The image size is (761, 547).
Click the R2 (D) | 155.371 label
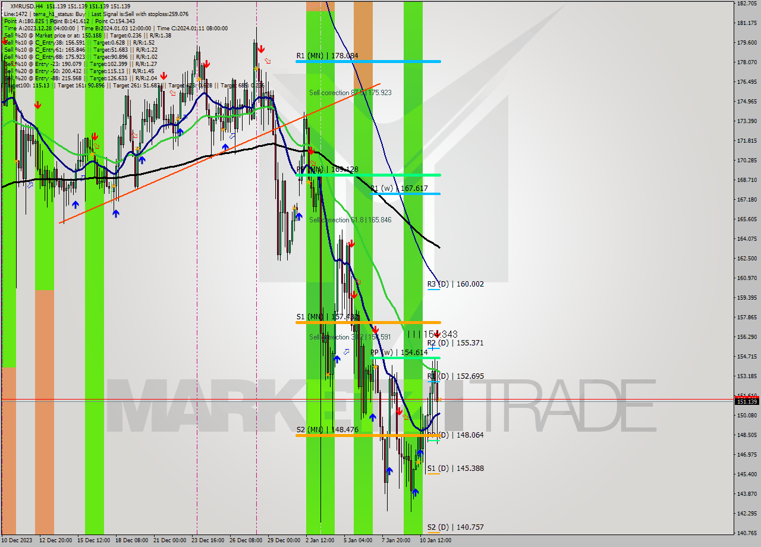455,343
